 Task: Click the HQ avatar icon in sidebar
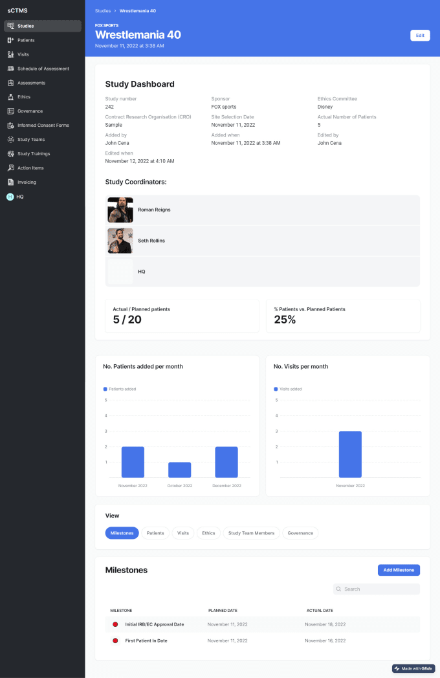(10, 197)
